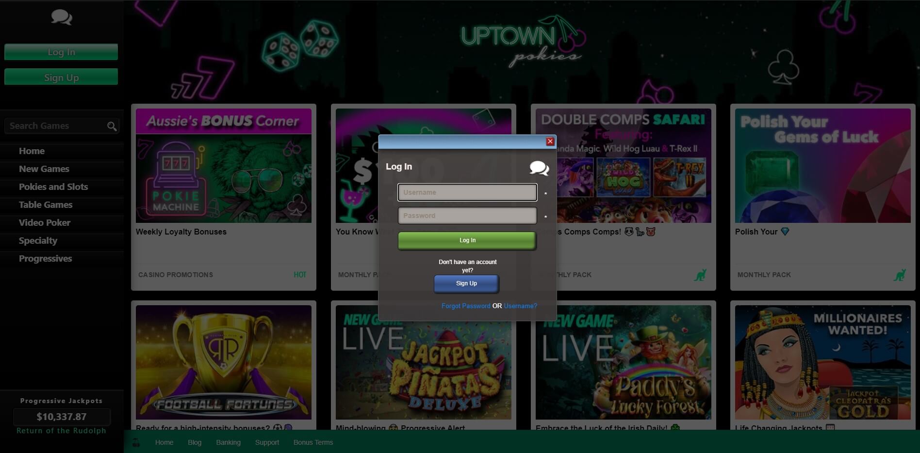The image size is (920, 453).
Task: Focus the Username field
Action: click(x=467, y=192)
